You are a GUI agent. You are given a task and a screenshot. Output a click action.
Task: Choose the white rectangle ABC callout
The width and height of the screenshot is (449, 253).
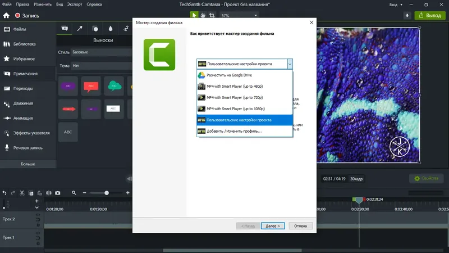tap(114, 109)
